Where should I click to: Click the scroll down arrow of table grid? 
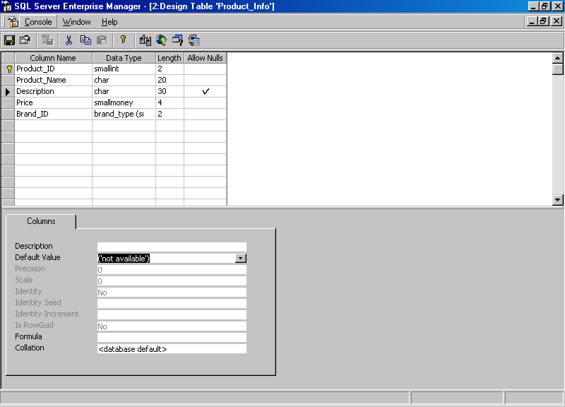pyautogui.click(x=557, y=200)
